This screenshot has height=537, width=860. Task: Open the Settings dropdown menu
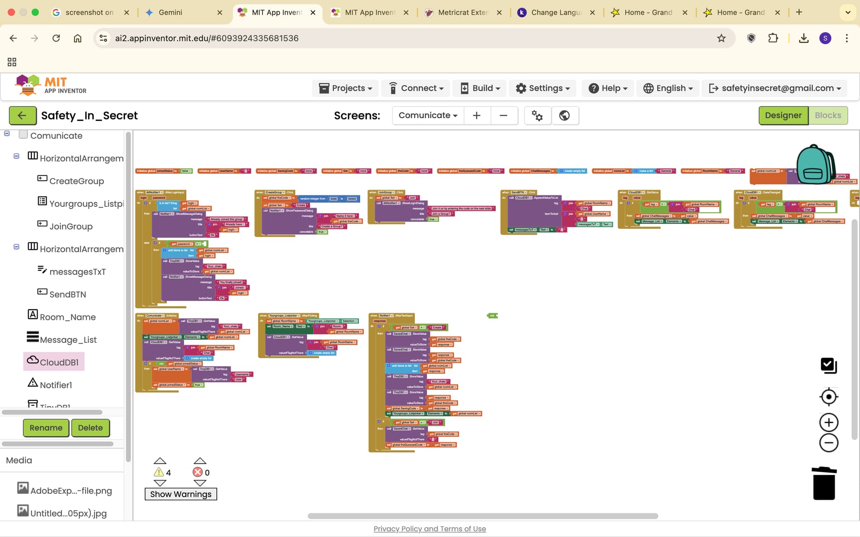(543, 88)
